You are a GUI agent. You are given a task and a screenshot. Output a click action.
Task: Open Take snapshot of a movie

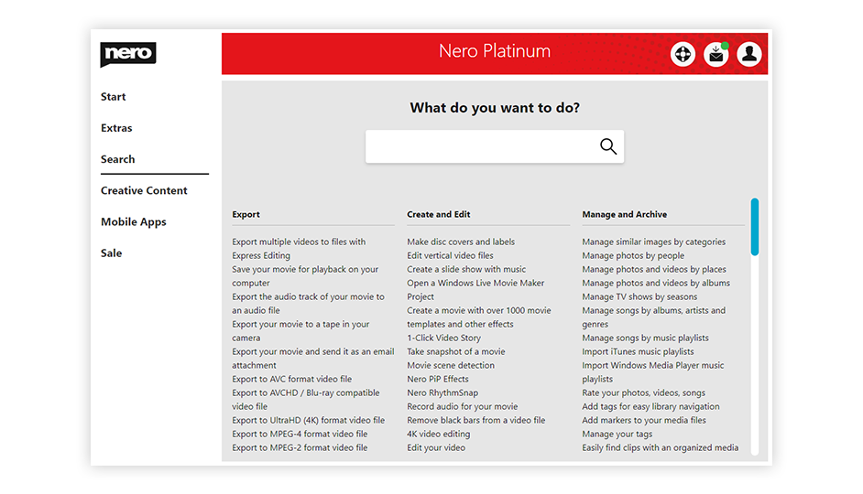pos(455,351)
